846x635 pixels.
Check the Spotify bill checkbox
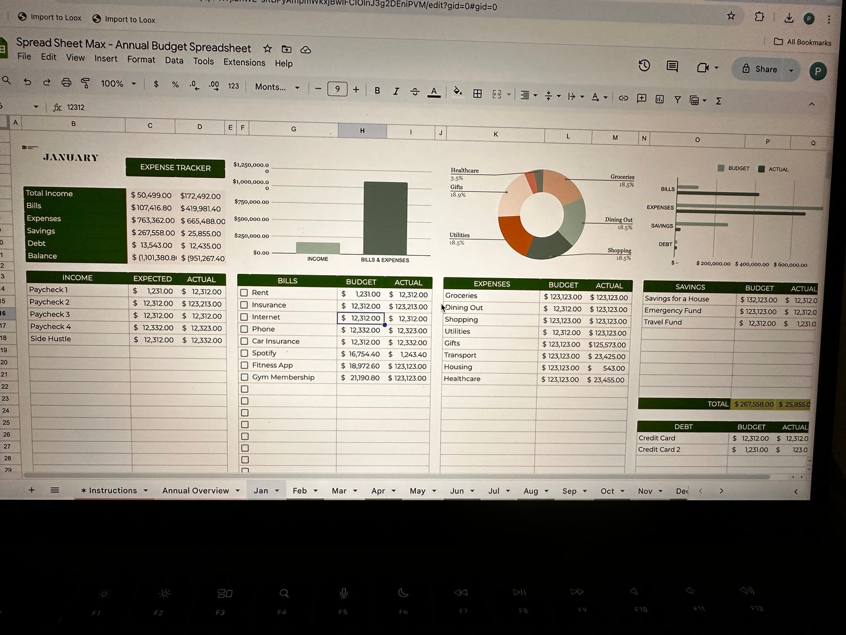point(244,353)
